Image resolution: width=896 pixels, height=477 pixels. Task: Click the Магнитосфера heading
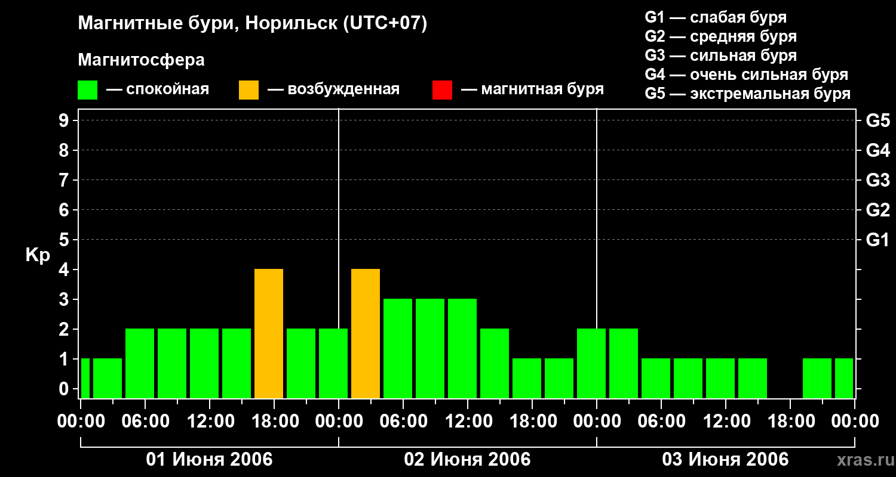(x=141, y=60)
